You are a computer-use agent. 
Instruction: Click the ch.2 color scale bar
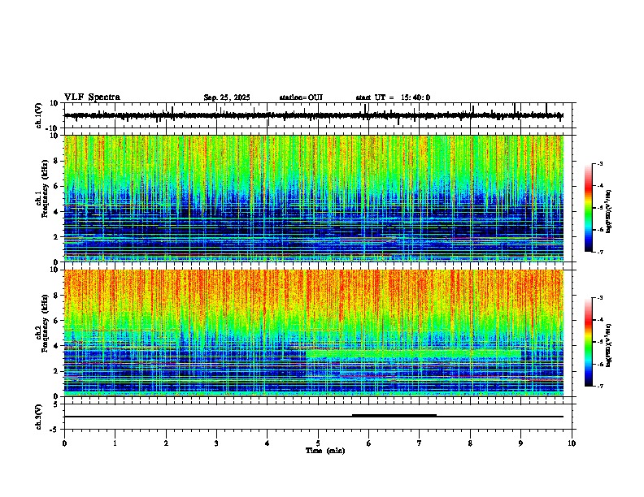tap(589, 342)
